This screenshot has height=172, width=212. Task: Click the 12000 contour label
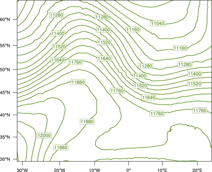(x=44, y=135)
